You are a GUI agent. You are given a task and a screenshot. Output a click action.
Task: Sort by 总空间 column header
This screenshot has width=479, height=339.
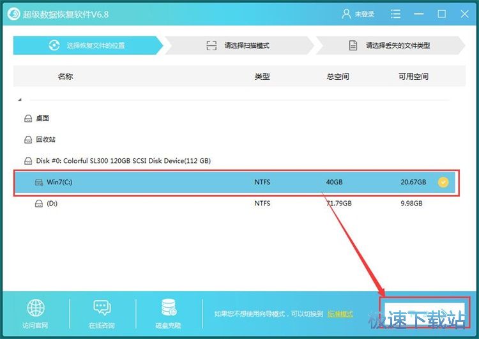[338, 77]
